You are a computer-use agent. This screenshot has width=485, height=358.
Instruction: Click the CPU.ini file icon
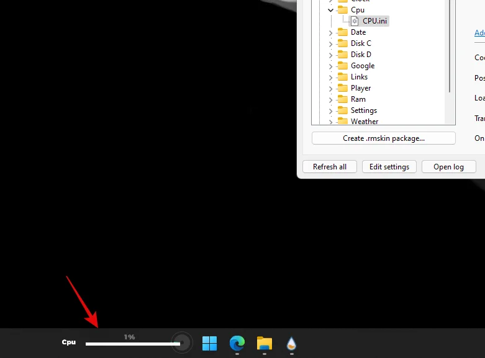pyautogui.click(x=355, y=21)
